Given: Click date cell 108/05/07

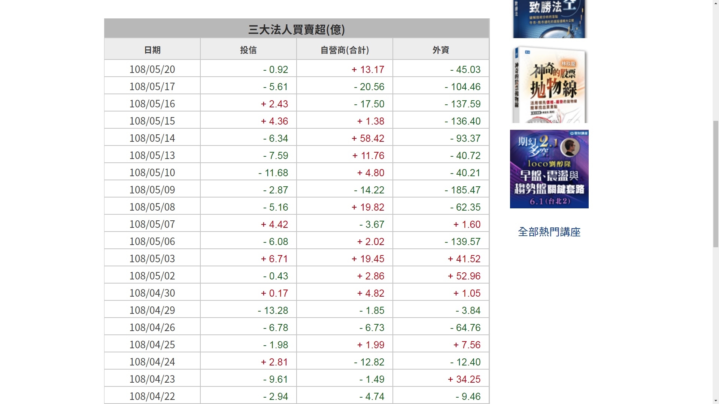Looking at the screenshot, I should pyautogui.click(x=152, y=224).
